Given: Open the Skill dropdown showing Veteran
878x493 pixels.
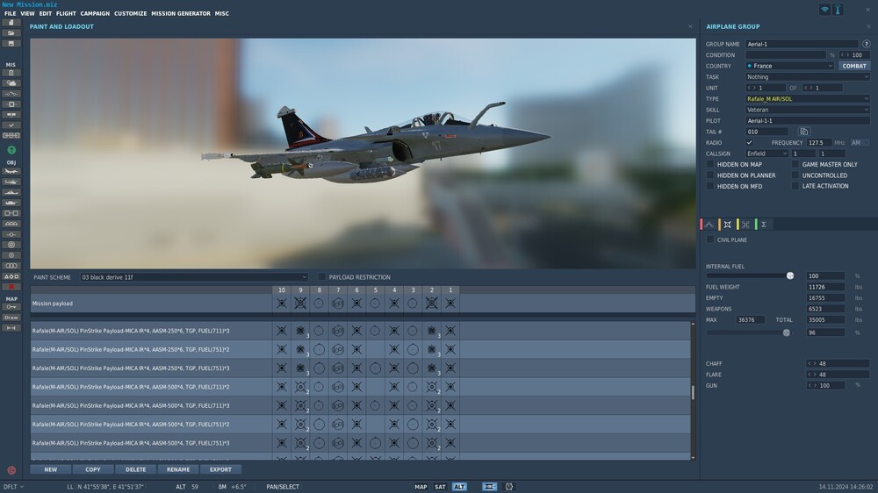Looking at the screenshot, I should (808, 110).
